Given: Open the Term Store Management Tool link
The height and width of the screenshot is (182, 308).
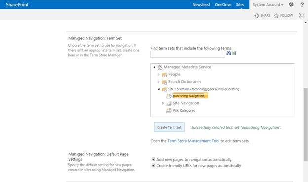Looking at the screenshot, I should tap(193, 141).
